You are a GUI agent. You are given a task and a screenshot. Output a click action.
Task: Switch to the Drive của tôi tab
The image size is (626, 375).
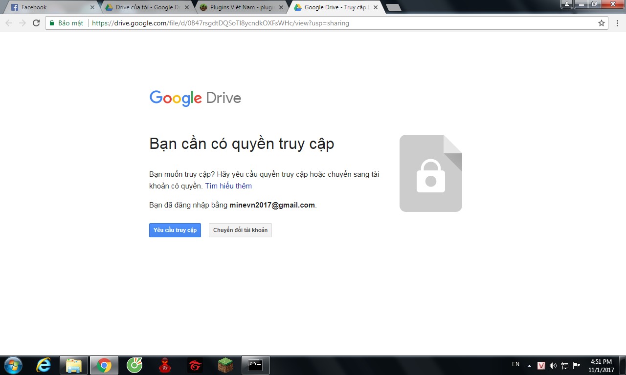147,7
